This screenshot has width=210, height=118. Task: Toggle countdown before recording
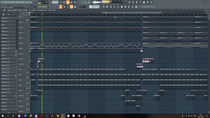tap(68, 2)
